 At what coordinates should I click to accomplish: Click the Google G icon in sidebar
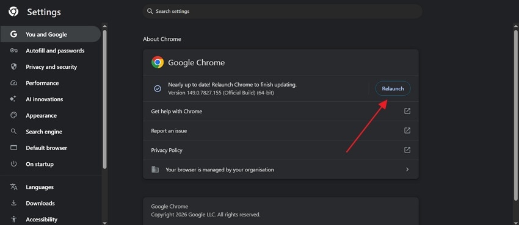click(x=13, y=34)
